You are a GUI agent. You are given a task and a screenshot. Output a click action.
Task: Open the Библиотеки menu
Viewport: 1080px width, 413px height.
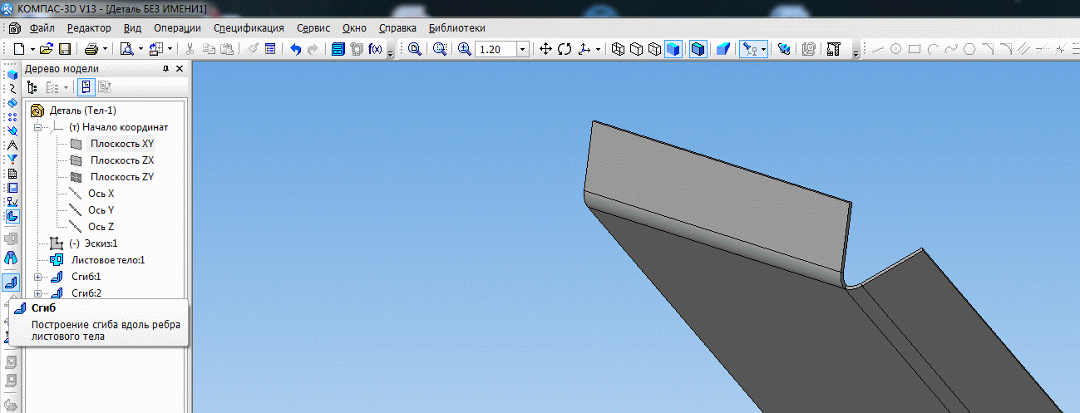456,27
